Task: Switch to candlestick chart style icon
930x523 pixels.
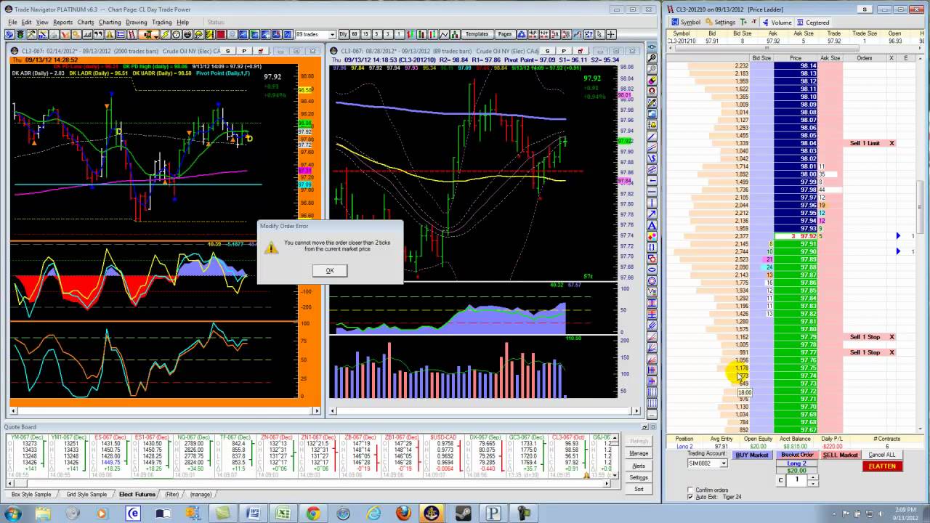Action: click(x=421, y=34)
